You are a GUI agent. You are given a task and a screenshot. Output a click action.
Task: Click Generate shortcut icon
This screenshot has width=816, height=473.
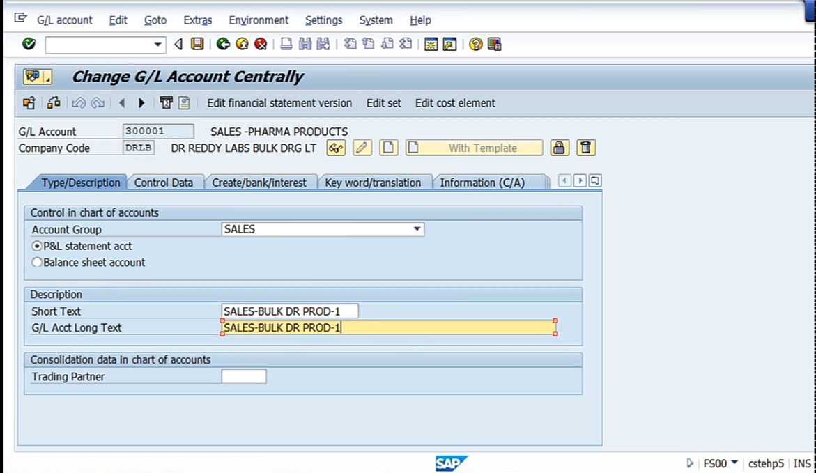(x=449, y=44)
